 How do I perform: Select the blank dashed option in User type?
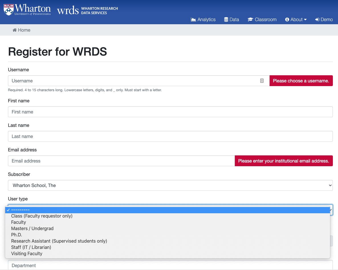168,210
